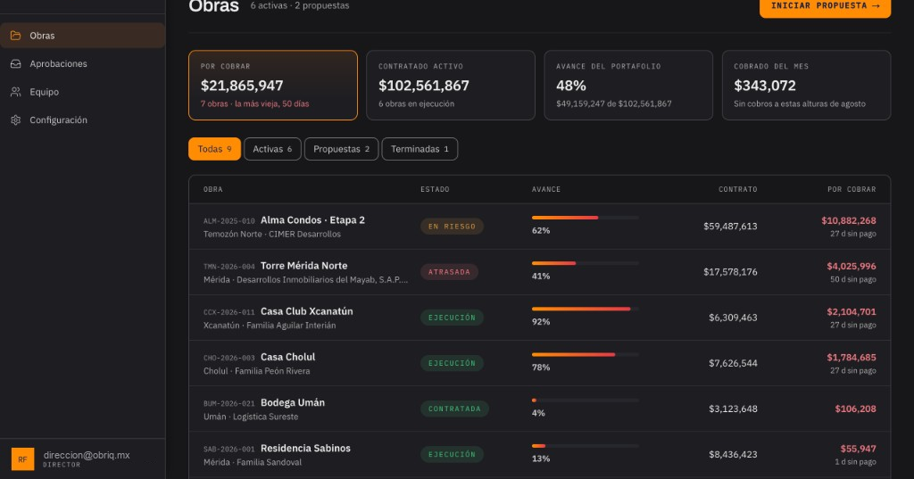Go to Equipo section
The image size is (914, 479).
pyautogui.click(x=83, y=92)
